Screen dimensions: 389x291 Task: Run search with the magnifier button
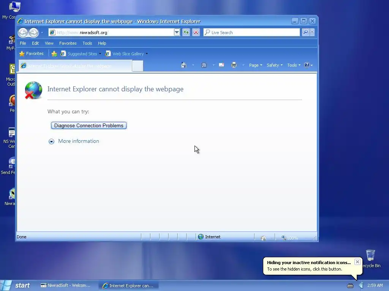point(306,32)
